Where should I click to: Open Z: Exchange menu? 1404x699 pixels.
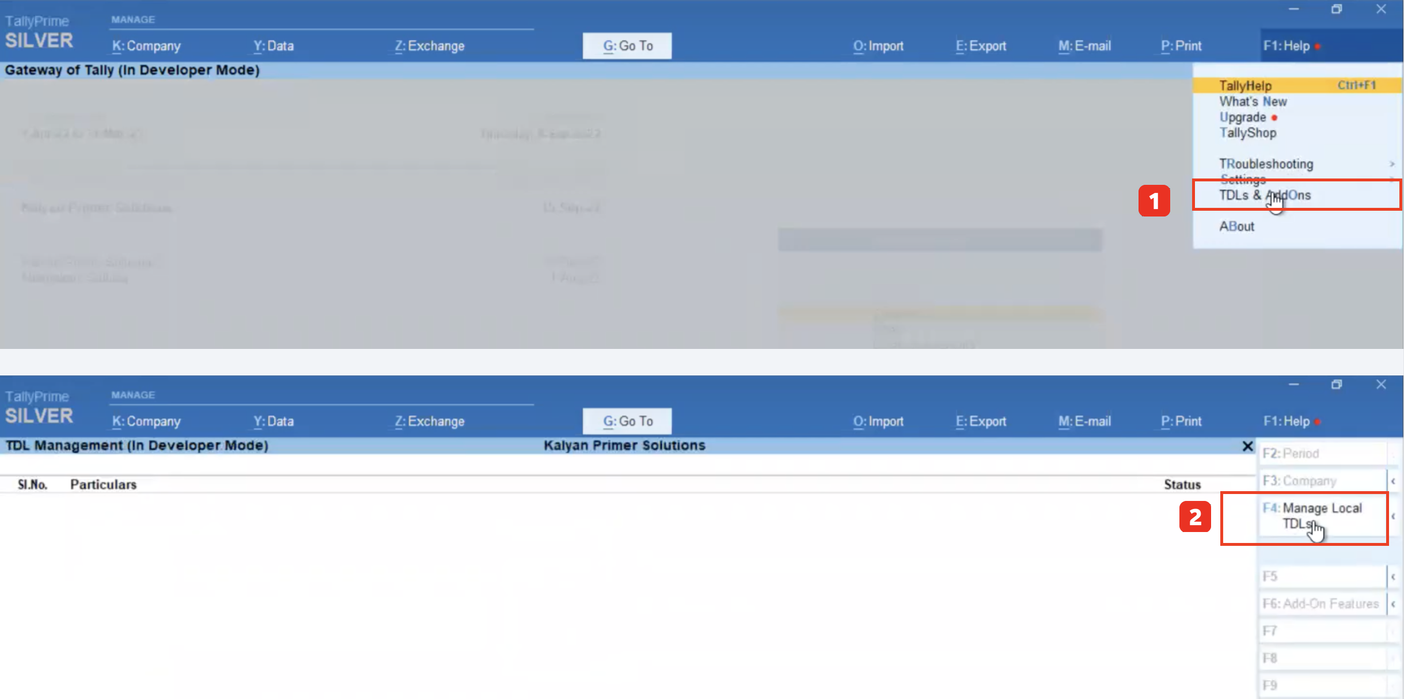click(x=428, y=45)
